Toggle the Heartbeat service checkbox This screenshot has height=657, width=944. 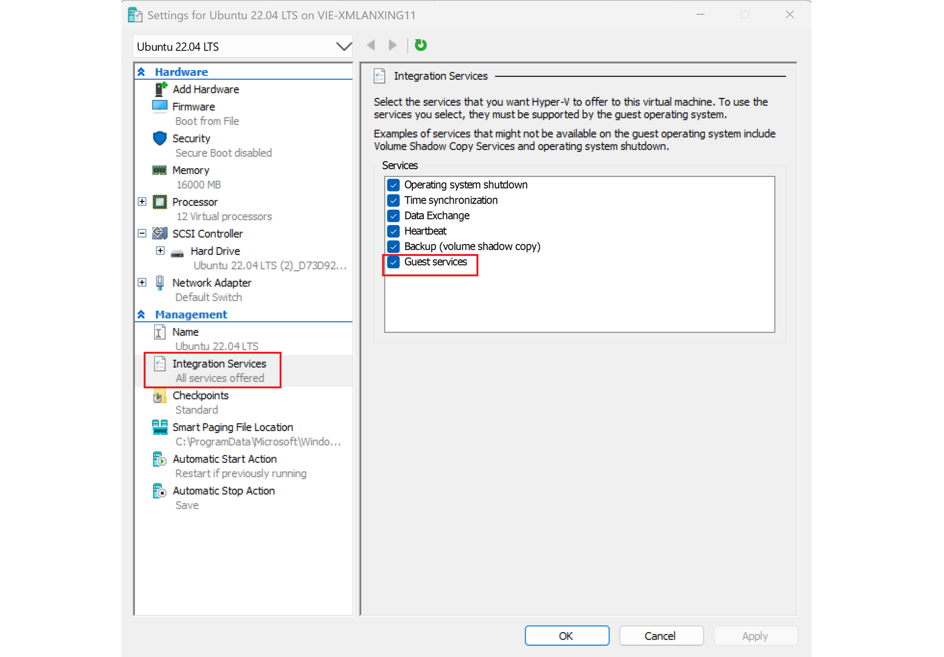tap(394, 231)
